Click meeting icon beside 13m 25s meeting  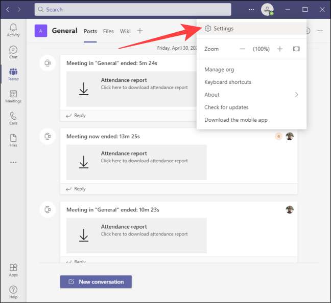point(48,136)
